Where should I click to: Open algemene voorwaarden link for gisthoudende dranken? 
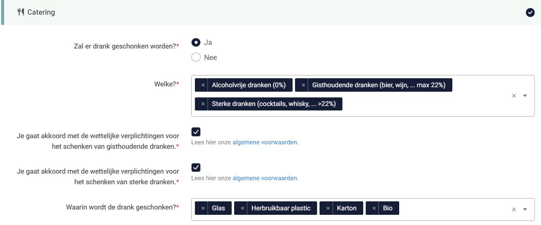tap(265, 143)
